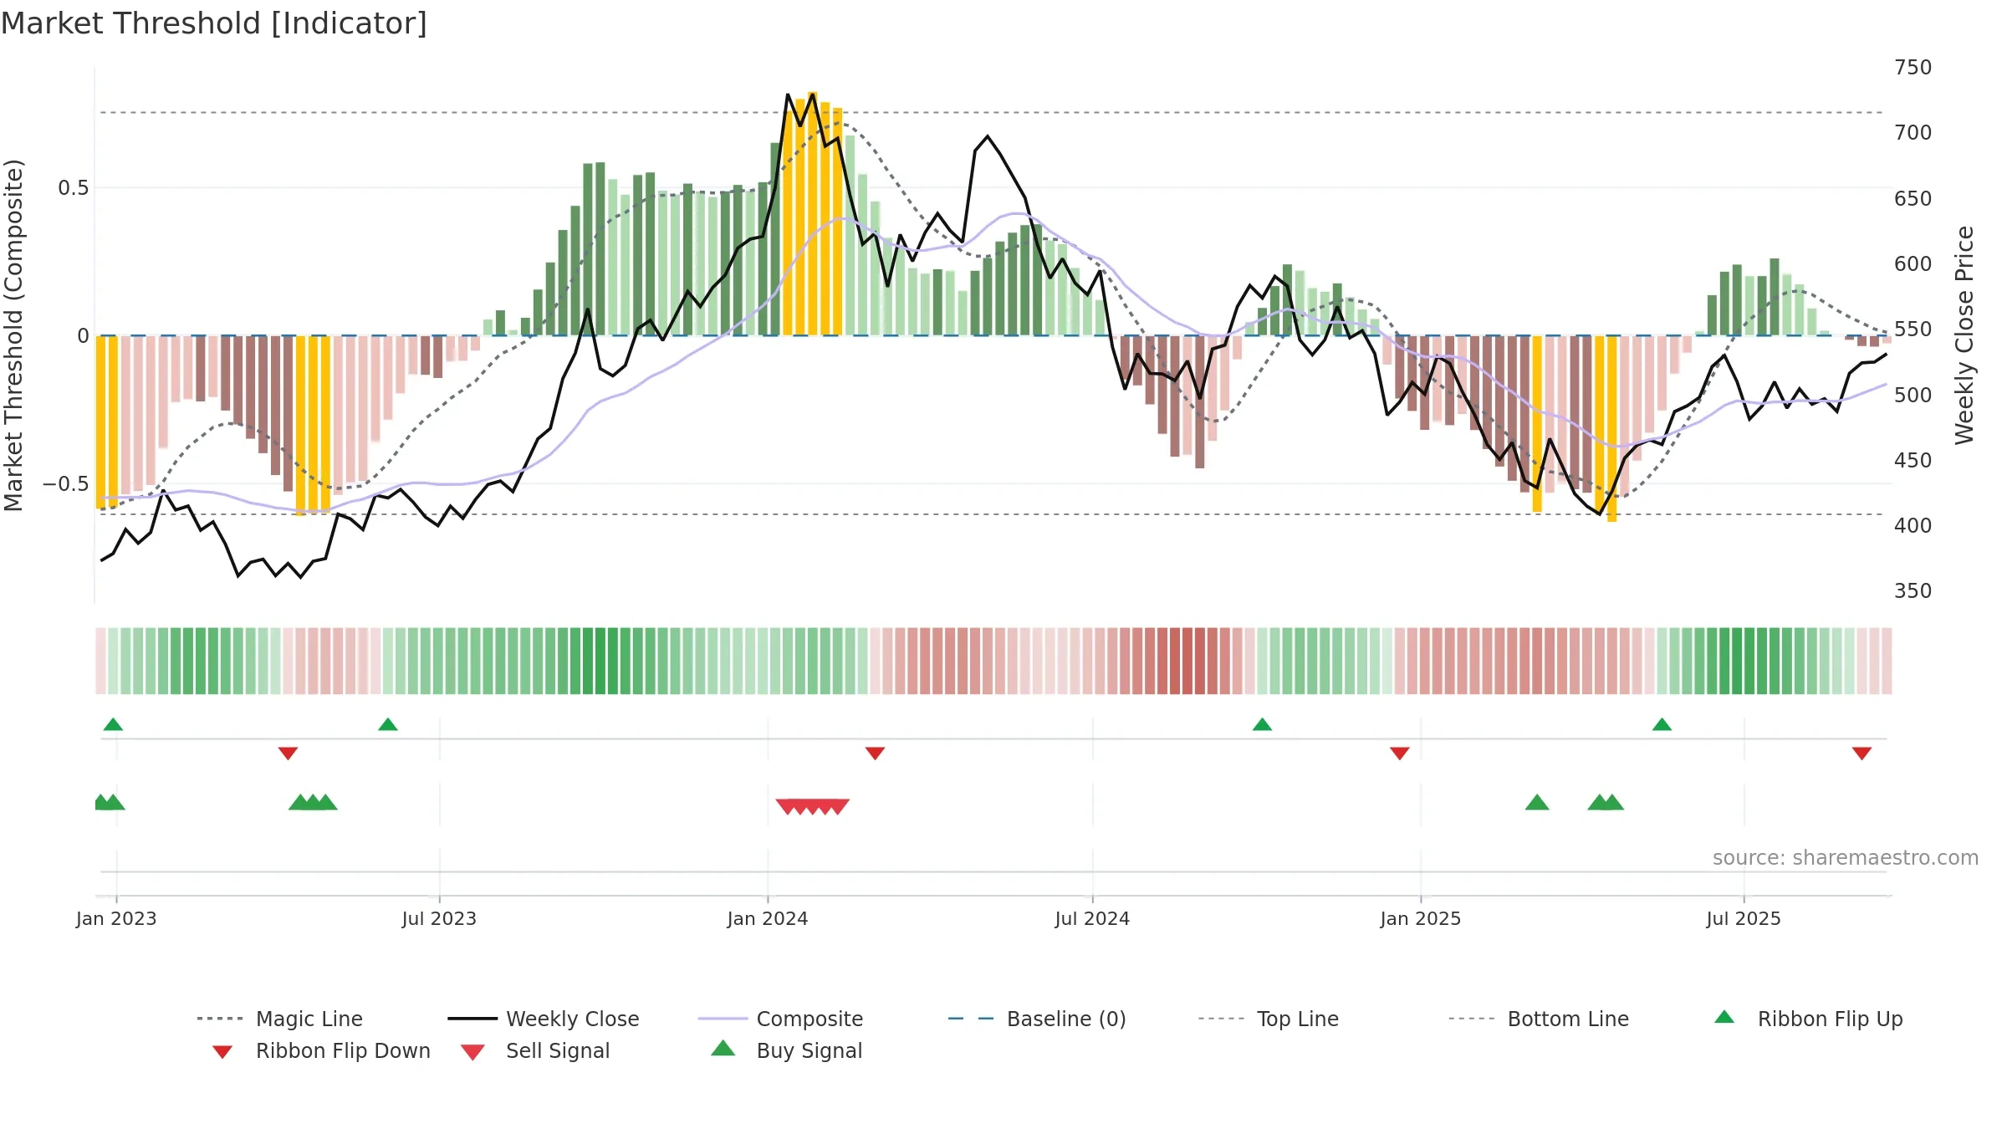This screenshot has height=1129, width=2007.
Task: Toggle the Weekly Close legend entry
Action: 544,1019
